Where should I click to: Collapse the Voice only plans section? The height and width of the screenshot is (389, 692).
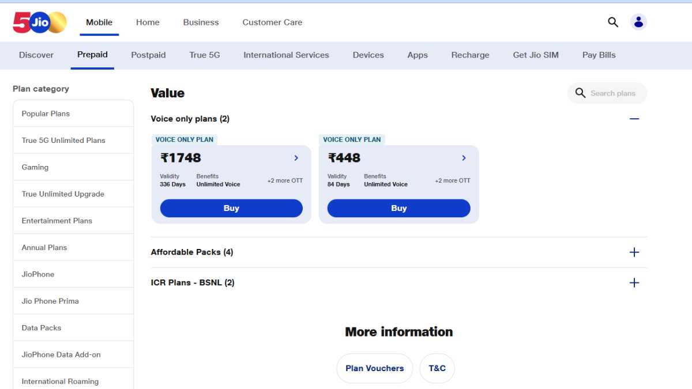(x=634, y=119)
